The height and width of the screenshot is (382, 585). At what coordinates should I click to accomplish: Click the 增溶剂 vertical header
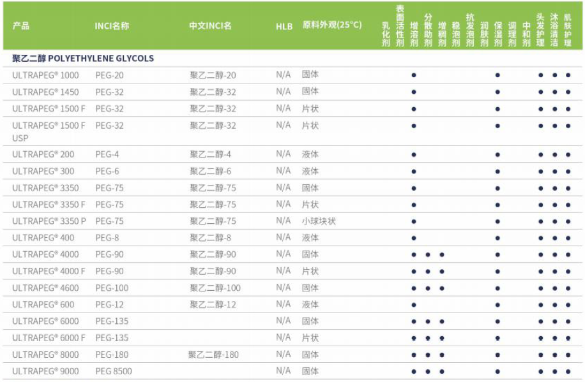[x=414, y=34]
